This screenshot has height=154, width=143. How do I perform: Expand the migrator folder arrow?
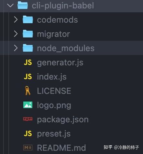tap(16, 34)
